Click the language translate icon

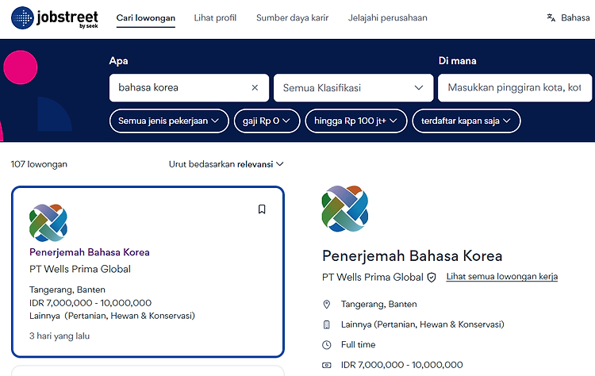click(551, 17)
